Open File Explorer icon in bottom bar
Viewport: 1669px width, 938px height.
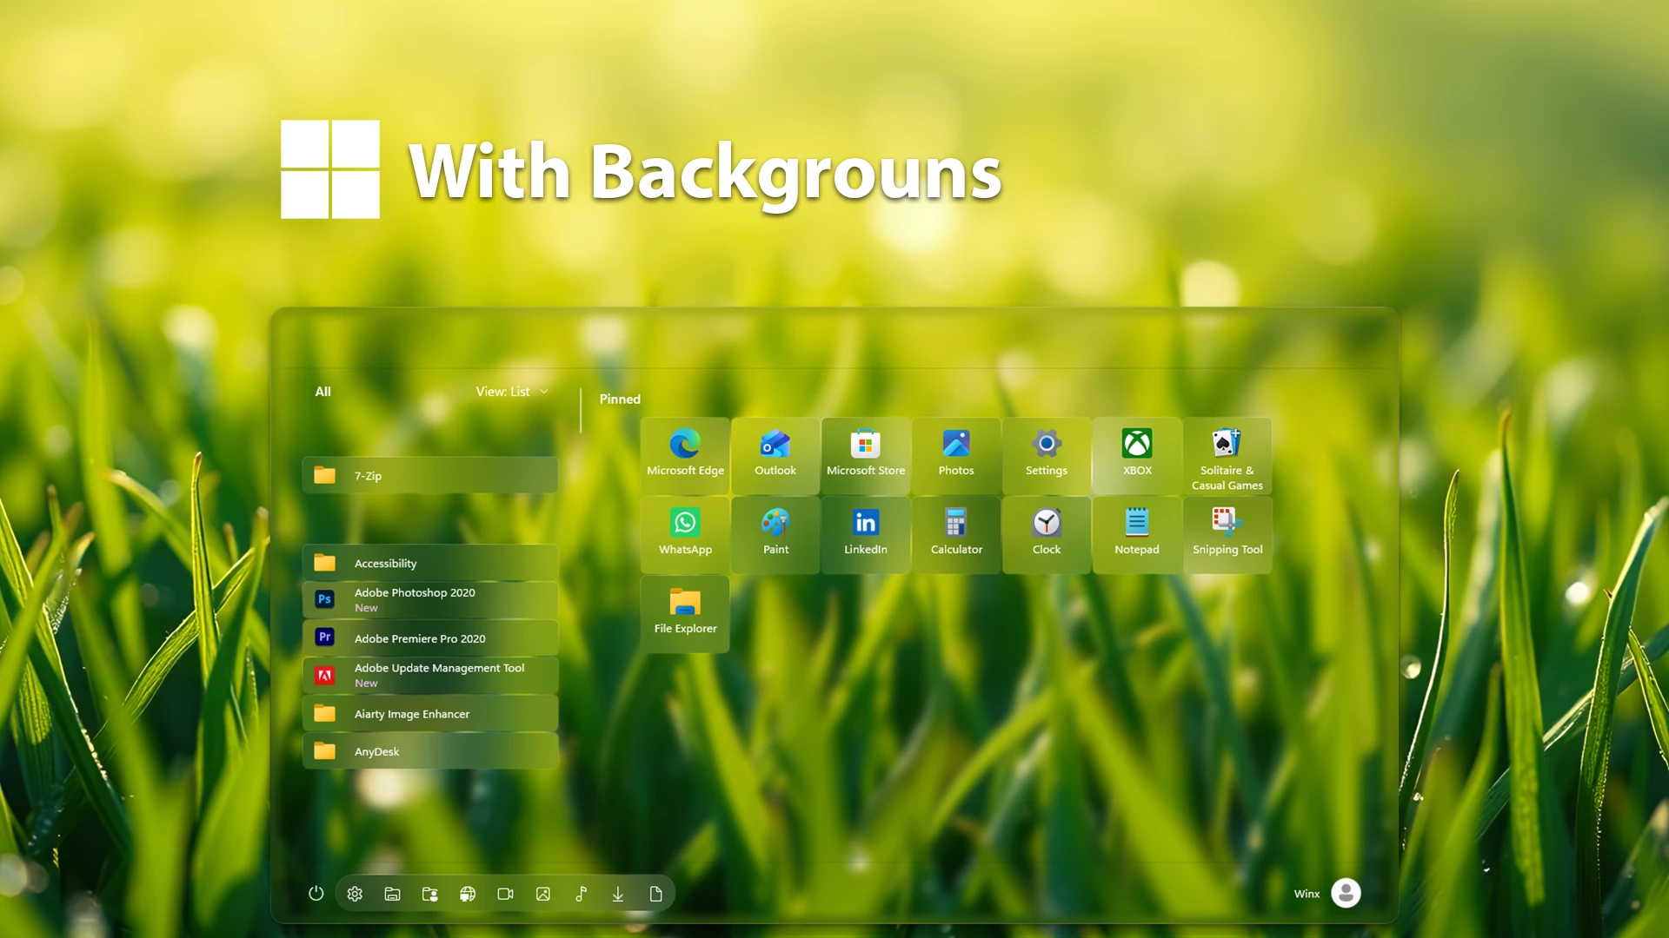392,894
